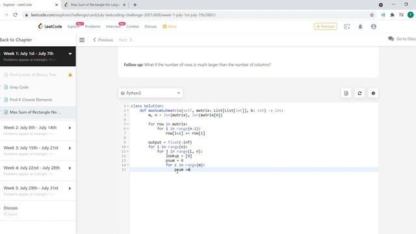The image size is (416, 234).
Task: Open the user account avatar menu
Action: coord(374,27)
